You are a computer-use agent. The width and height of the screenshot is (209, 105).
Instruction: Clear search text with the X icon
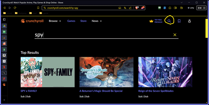(175, 35)
